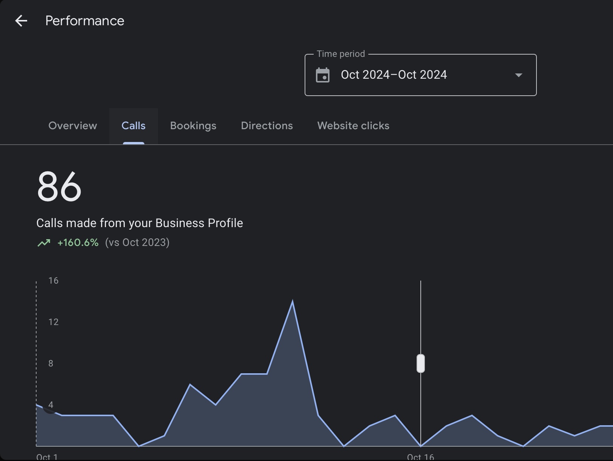The image size is (613, 461).
Task: Click the Time period field label
Action: tap(341, 54)
